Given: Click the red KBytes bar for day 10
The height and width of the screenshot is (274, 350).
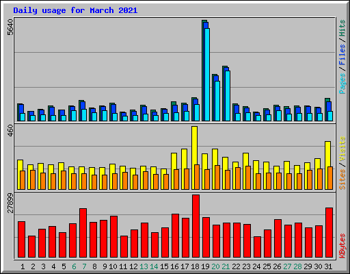Looking at the screenshot, I should click(x=113, y=236).
